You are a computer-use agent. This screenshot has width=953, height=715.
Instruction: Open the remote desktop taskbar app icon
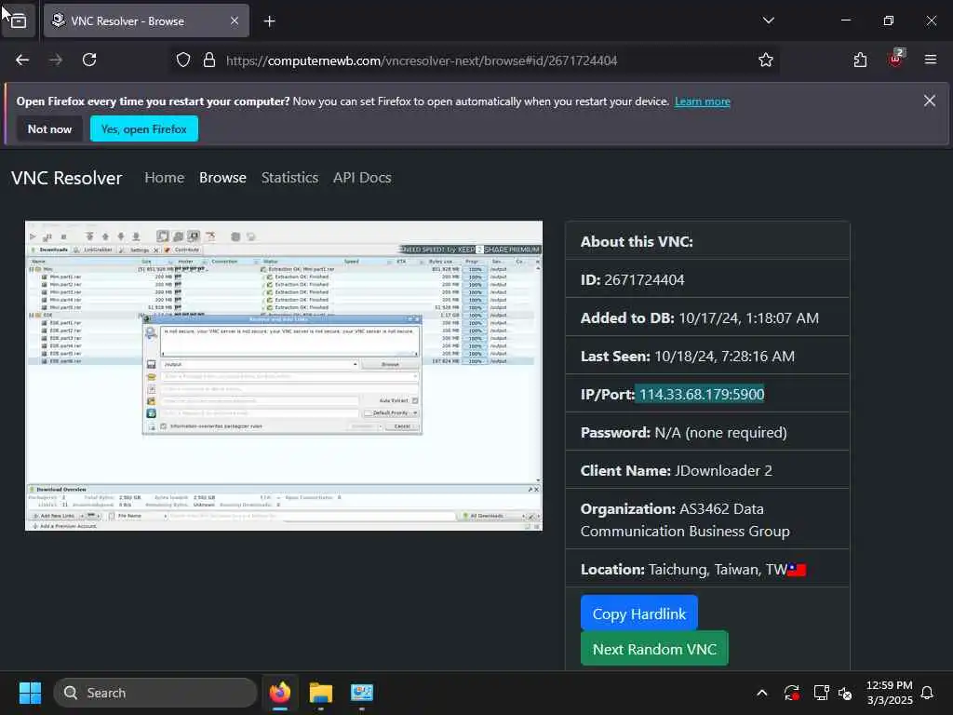pyautogui.click(x=362, y=693)
